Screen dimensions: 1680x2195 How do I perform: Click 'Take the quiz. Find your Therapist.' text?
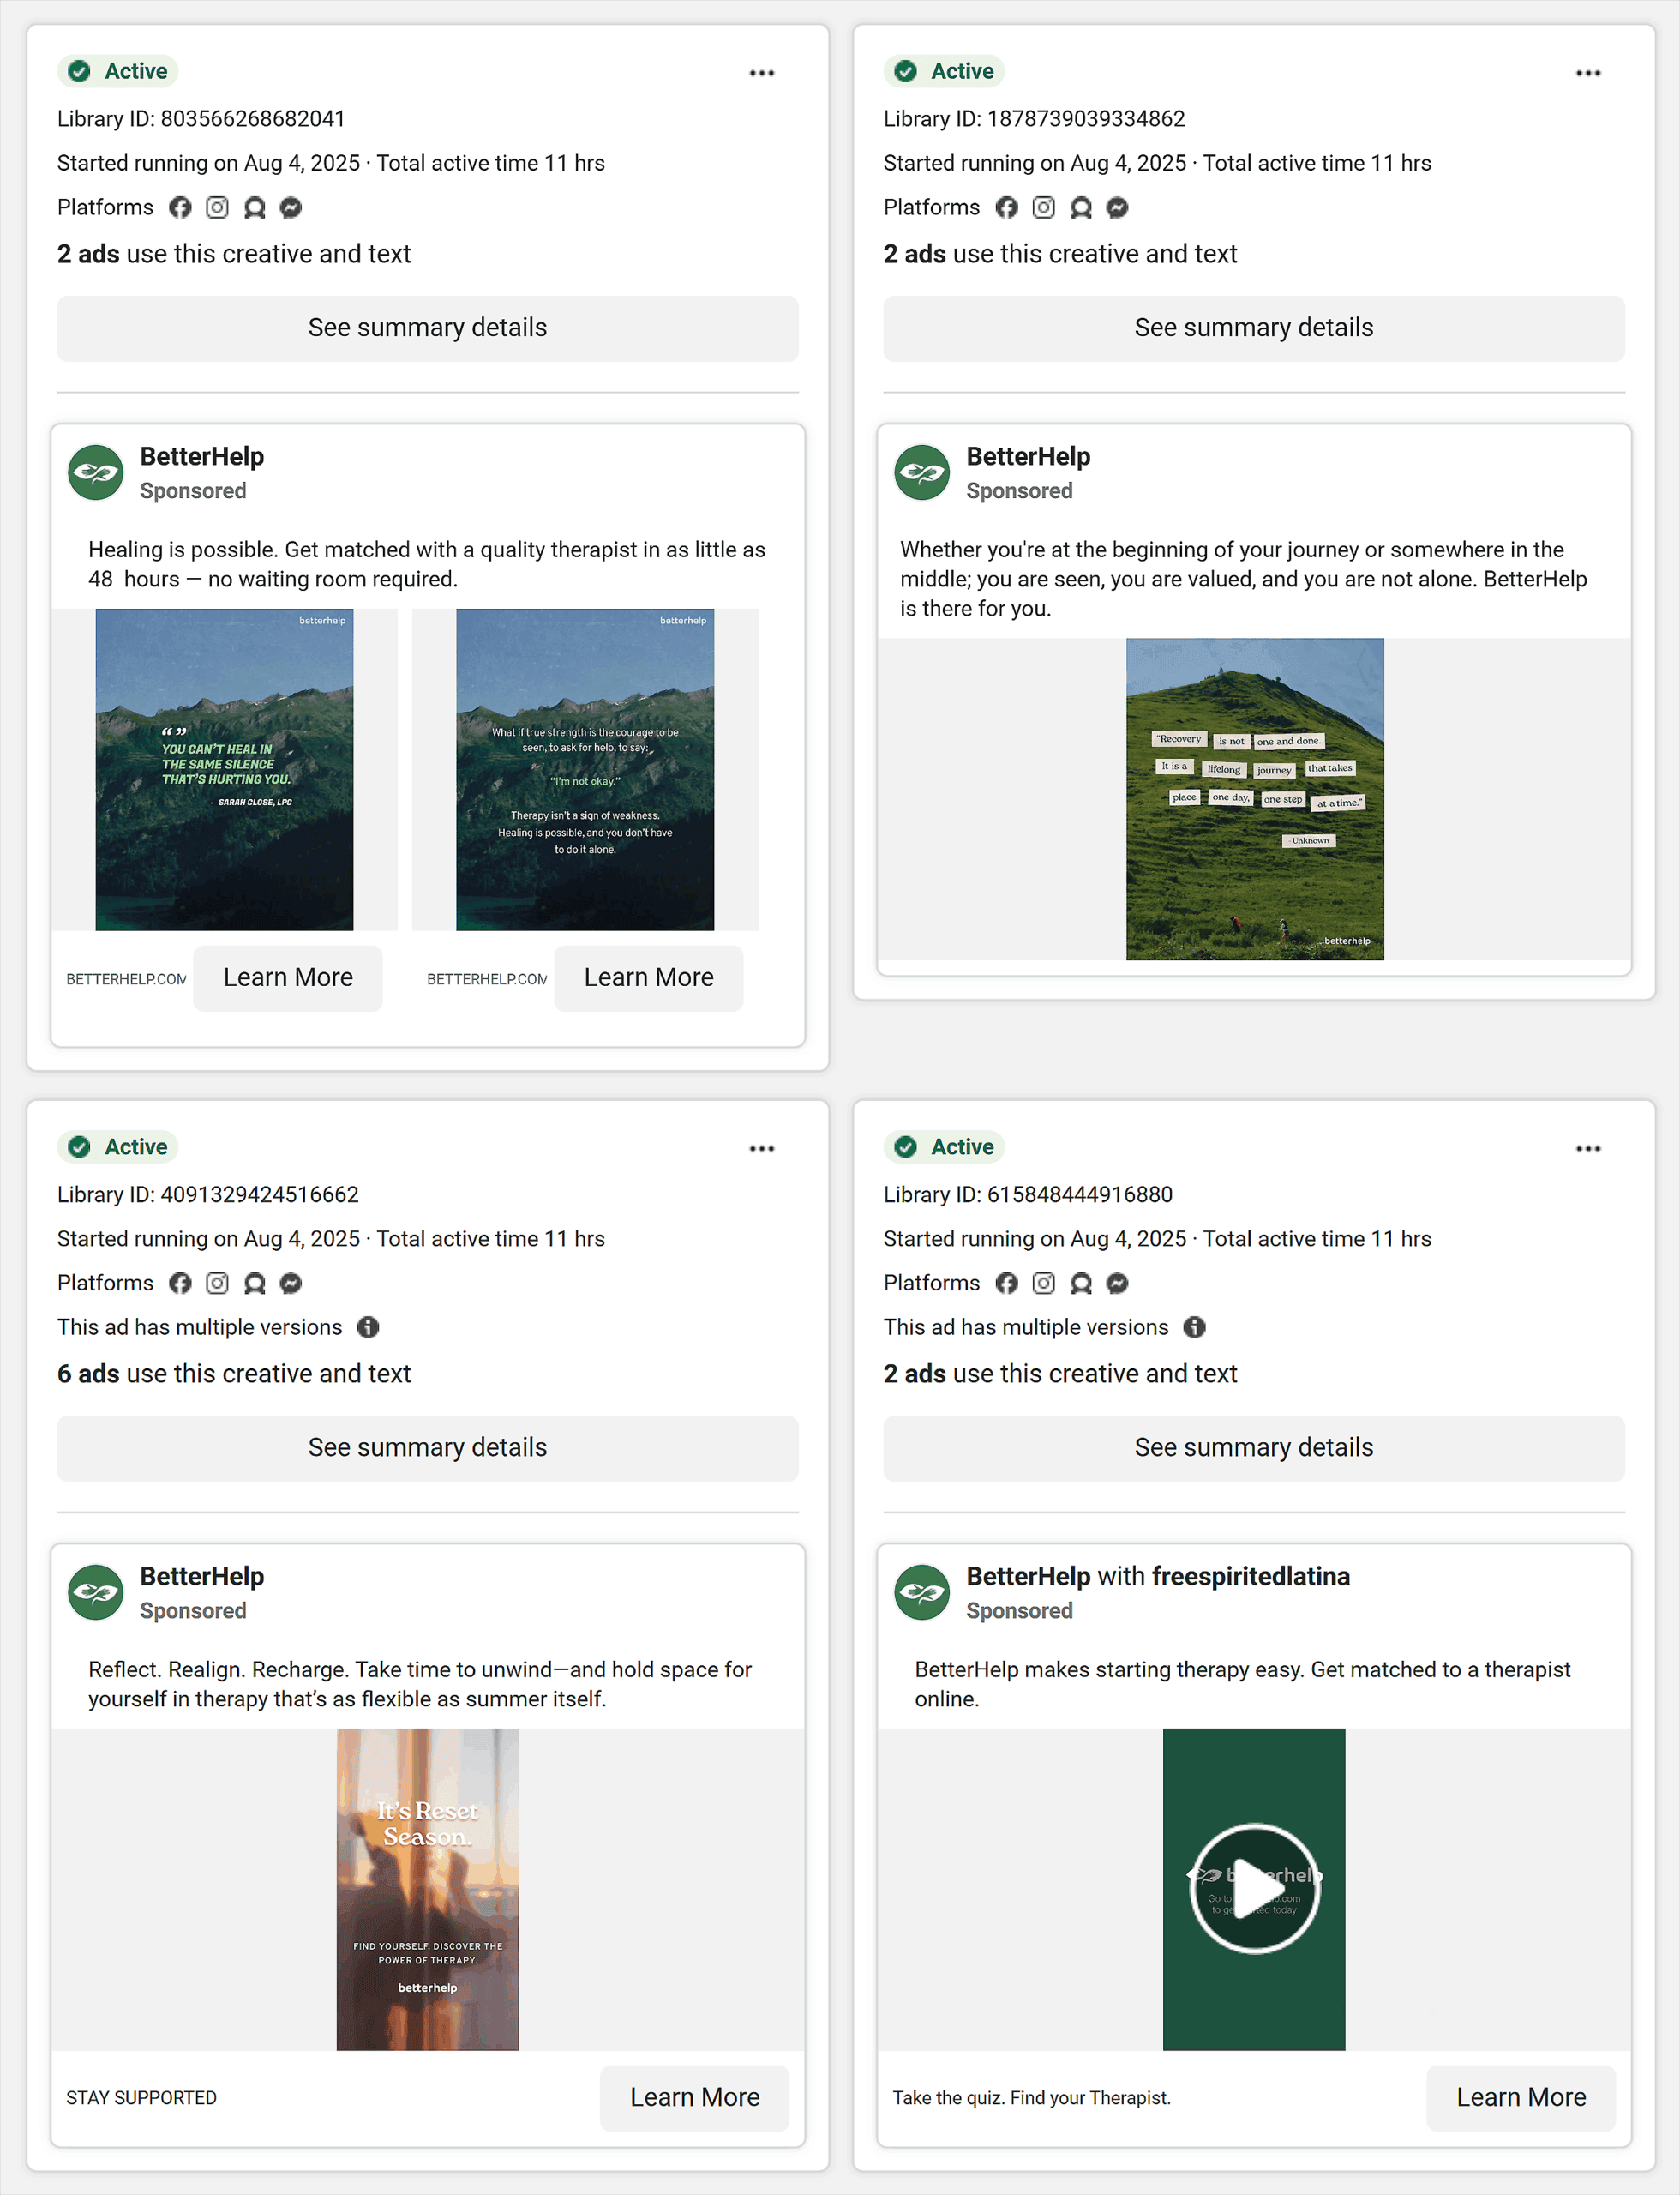(1031, 2098)
